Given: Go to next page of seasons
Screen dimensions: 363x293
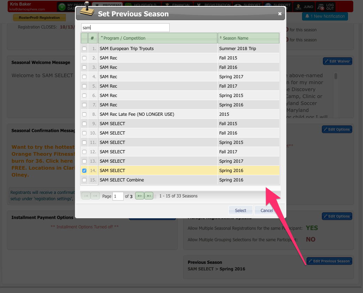Looking at the screenshot, I should point(140,196).
